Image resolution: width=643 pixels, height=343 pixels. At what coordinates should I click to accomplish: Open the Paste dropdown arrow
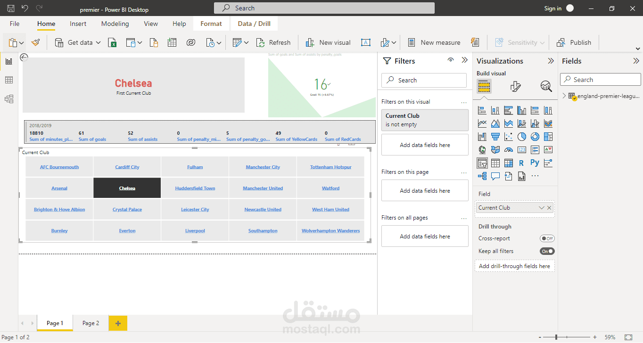click(x=22, y=43)
